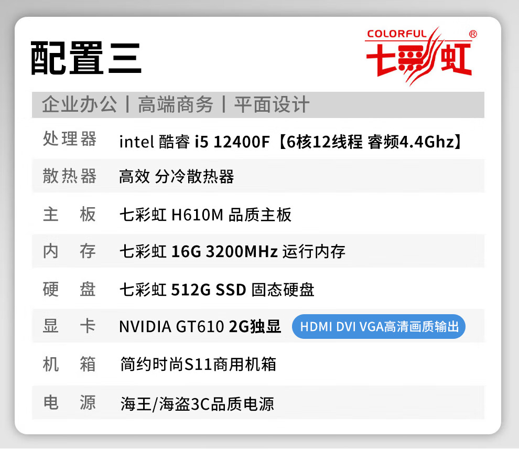Click the 七彩虹 H610M motherboard text
The height and width of the screenshot is (449, 519).
pos(205,215)
